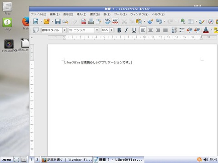Viewport: 218px width, 163px height.
Task: Export directly as PDF
Action: pos(84,21)
